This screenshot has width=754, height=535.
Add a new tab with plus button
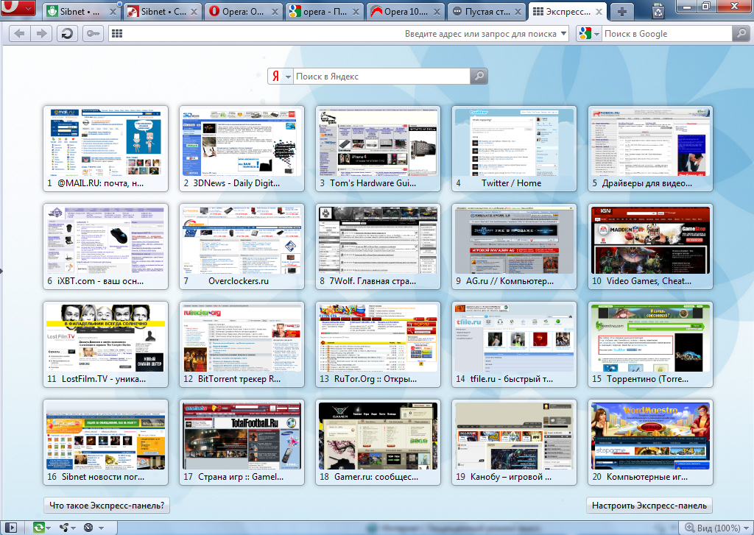(x=622, y=11)
